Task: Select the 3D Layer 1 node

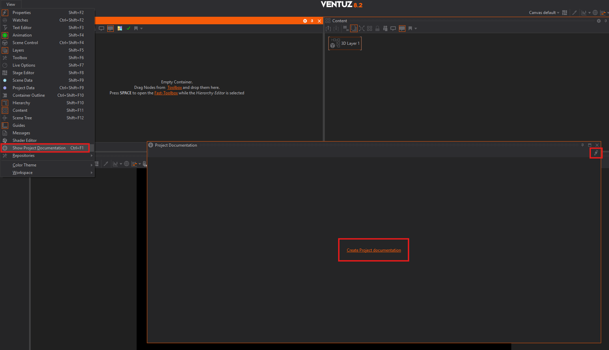Action: [x=345, y=43]
